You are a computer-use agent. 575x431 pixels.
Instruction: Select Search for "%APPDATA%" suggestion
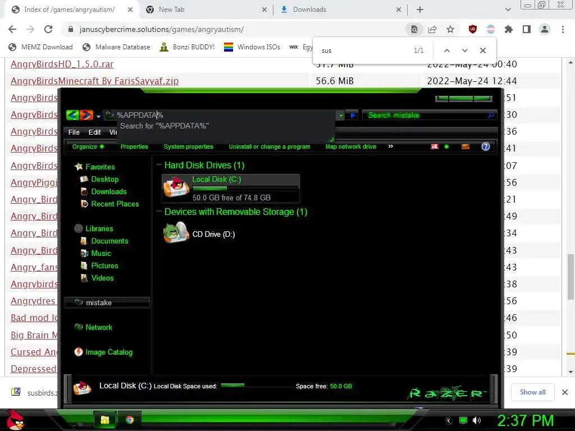point(165,126)
